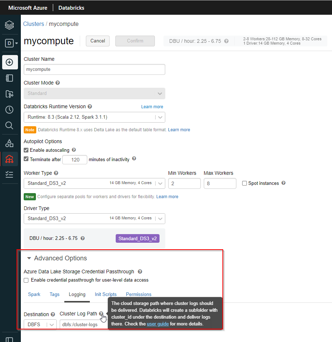Open the Cluster Mode Standard dropdown

pos(94,94)
